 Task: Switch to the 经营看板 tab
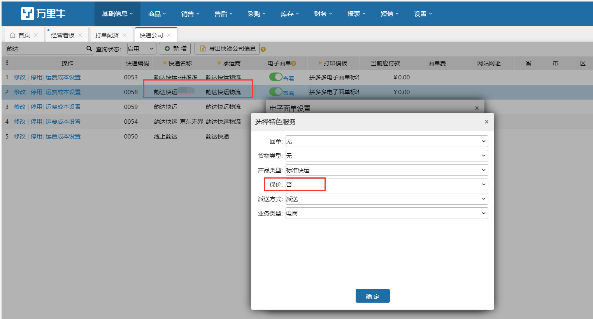(63, 35)
